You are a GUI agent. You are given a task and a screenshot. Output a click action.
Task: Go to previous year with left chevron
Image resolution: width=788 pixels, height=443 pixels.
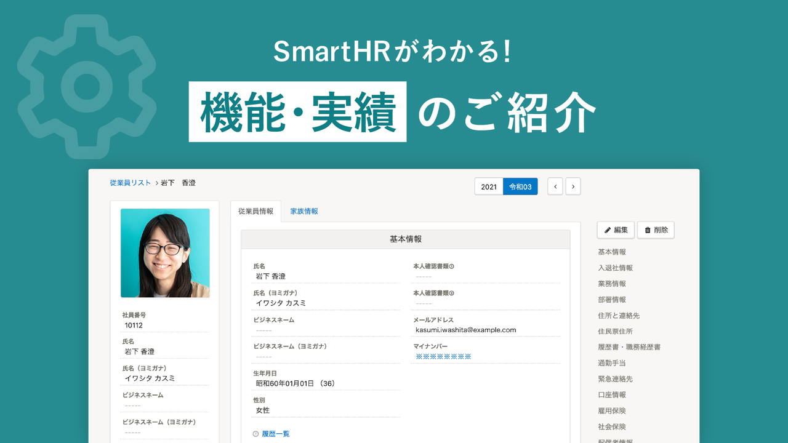coord(555,186)
